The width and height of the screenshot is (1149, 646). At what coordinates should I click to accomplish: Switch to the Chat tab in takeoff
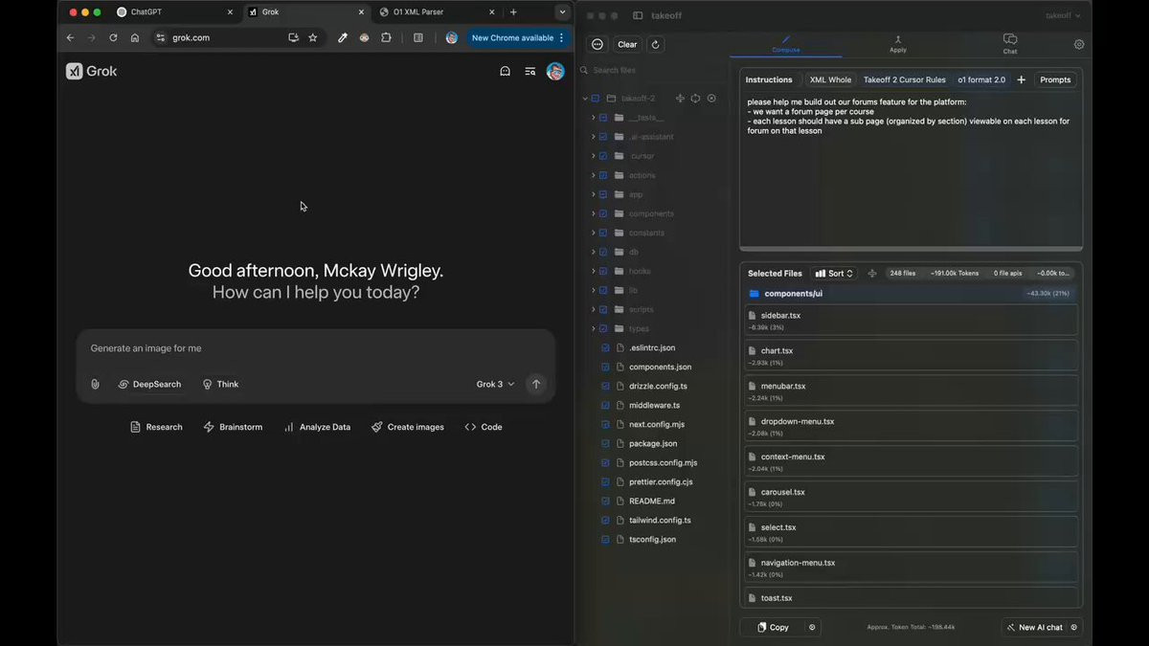click(1010, 44)
